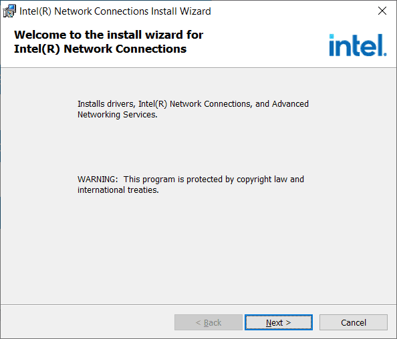Viewport: 397px width, 339px height.
Task: Click the title text Intel(R) Network Connections Install Wizard
Action: click(115, 11)
